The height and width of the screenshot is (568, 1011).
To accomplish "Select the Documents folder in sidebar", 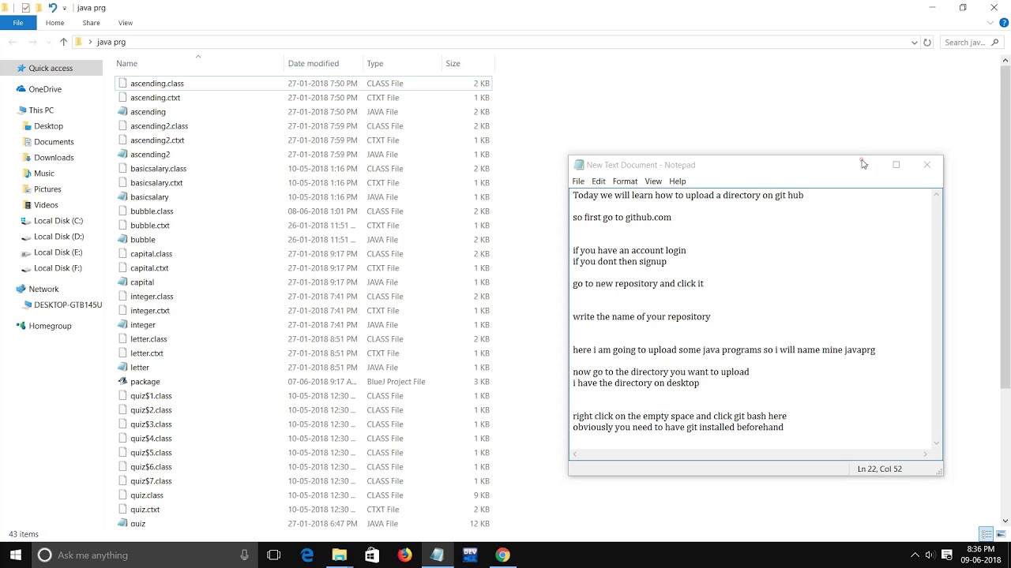I will (54, 141).
